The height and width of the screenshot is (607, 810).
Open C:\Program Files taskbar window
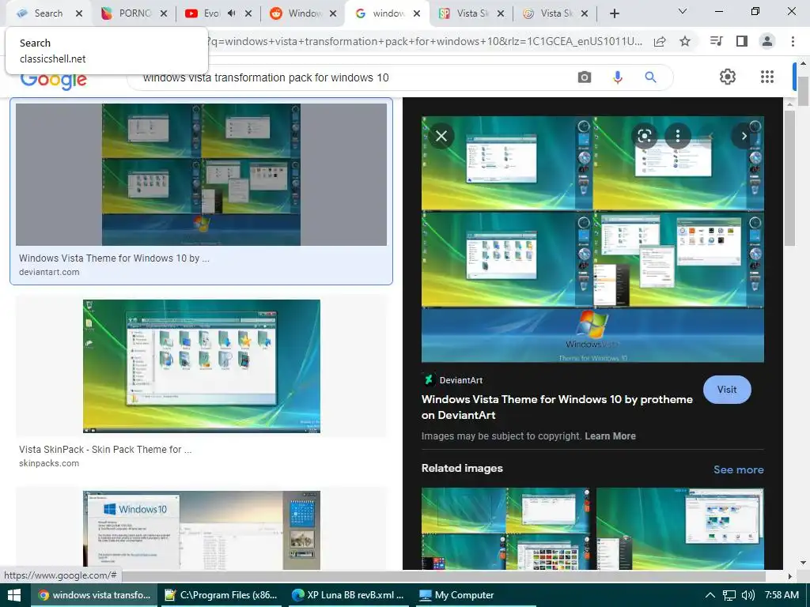pos(221,595)
